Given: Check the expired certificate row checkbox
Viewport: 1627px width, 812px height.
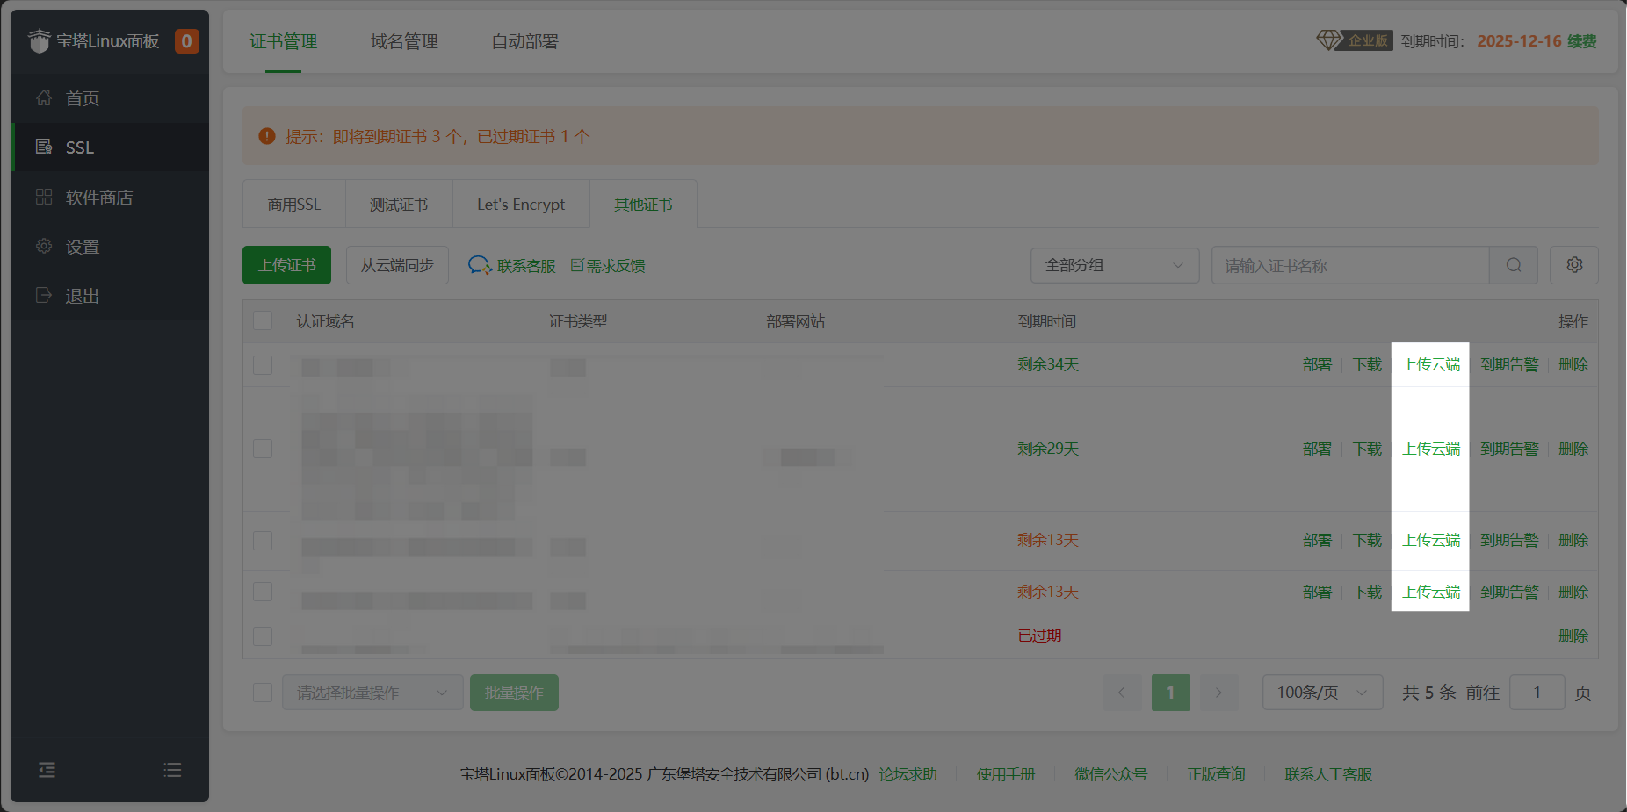Looking at the screenshot, I should (x=263, y=636).
